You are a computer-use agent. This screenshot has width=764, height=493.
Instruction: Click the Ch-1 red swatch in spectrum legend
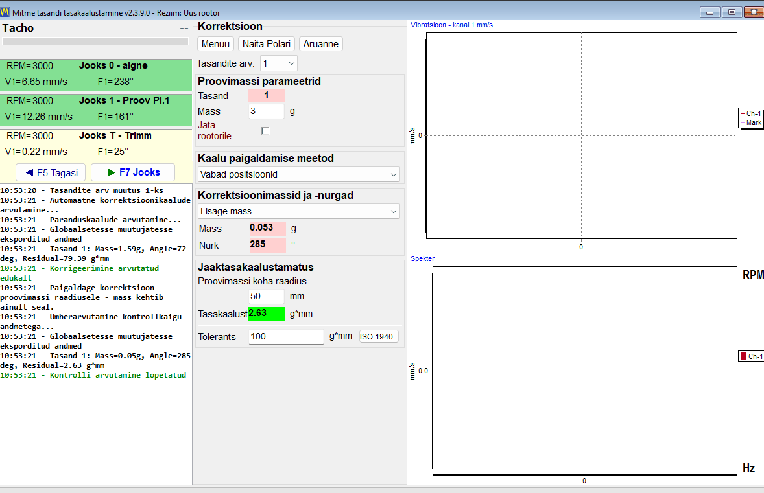tap(743, 356)
